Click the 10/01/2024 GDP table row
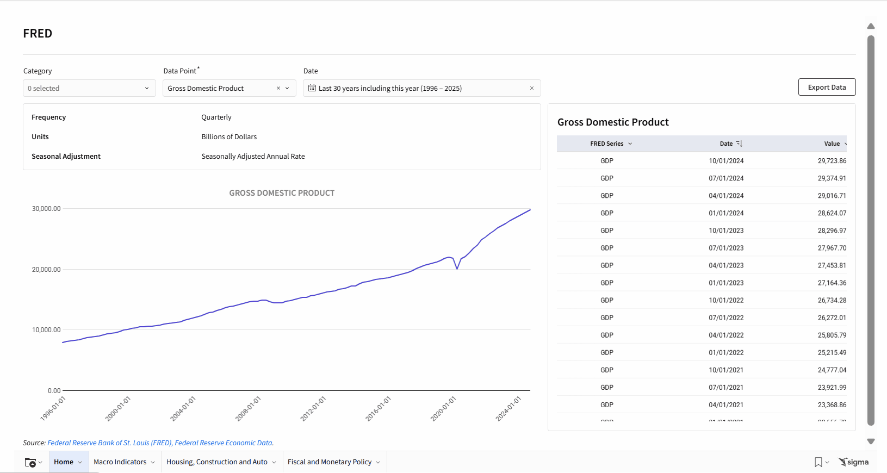Image resolution: width=887 pixels, height=473 pixels. coord(702,161)
